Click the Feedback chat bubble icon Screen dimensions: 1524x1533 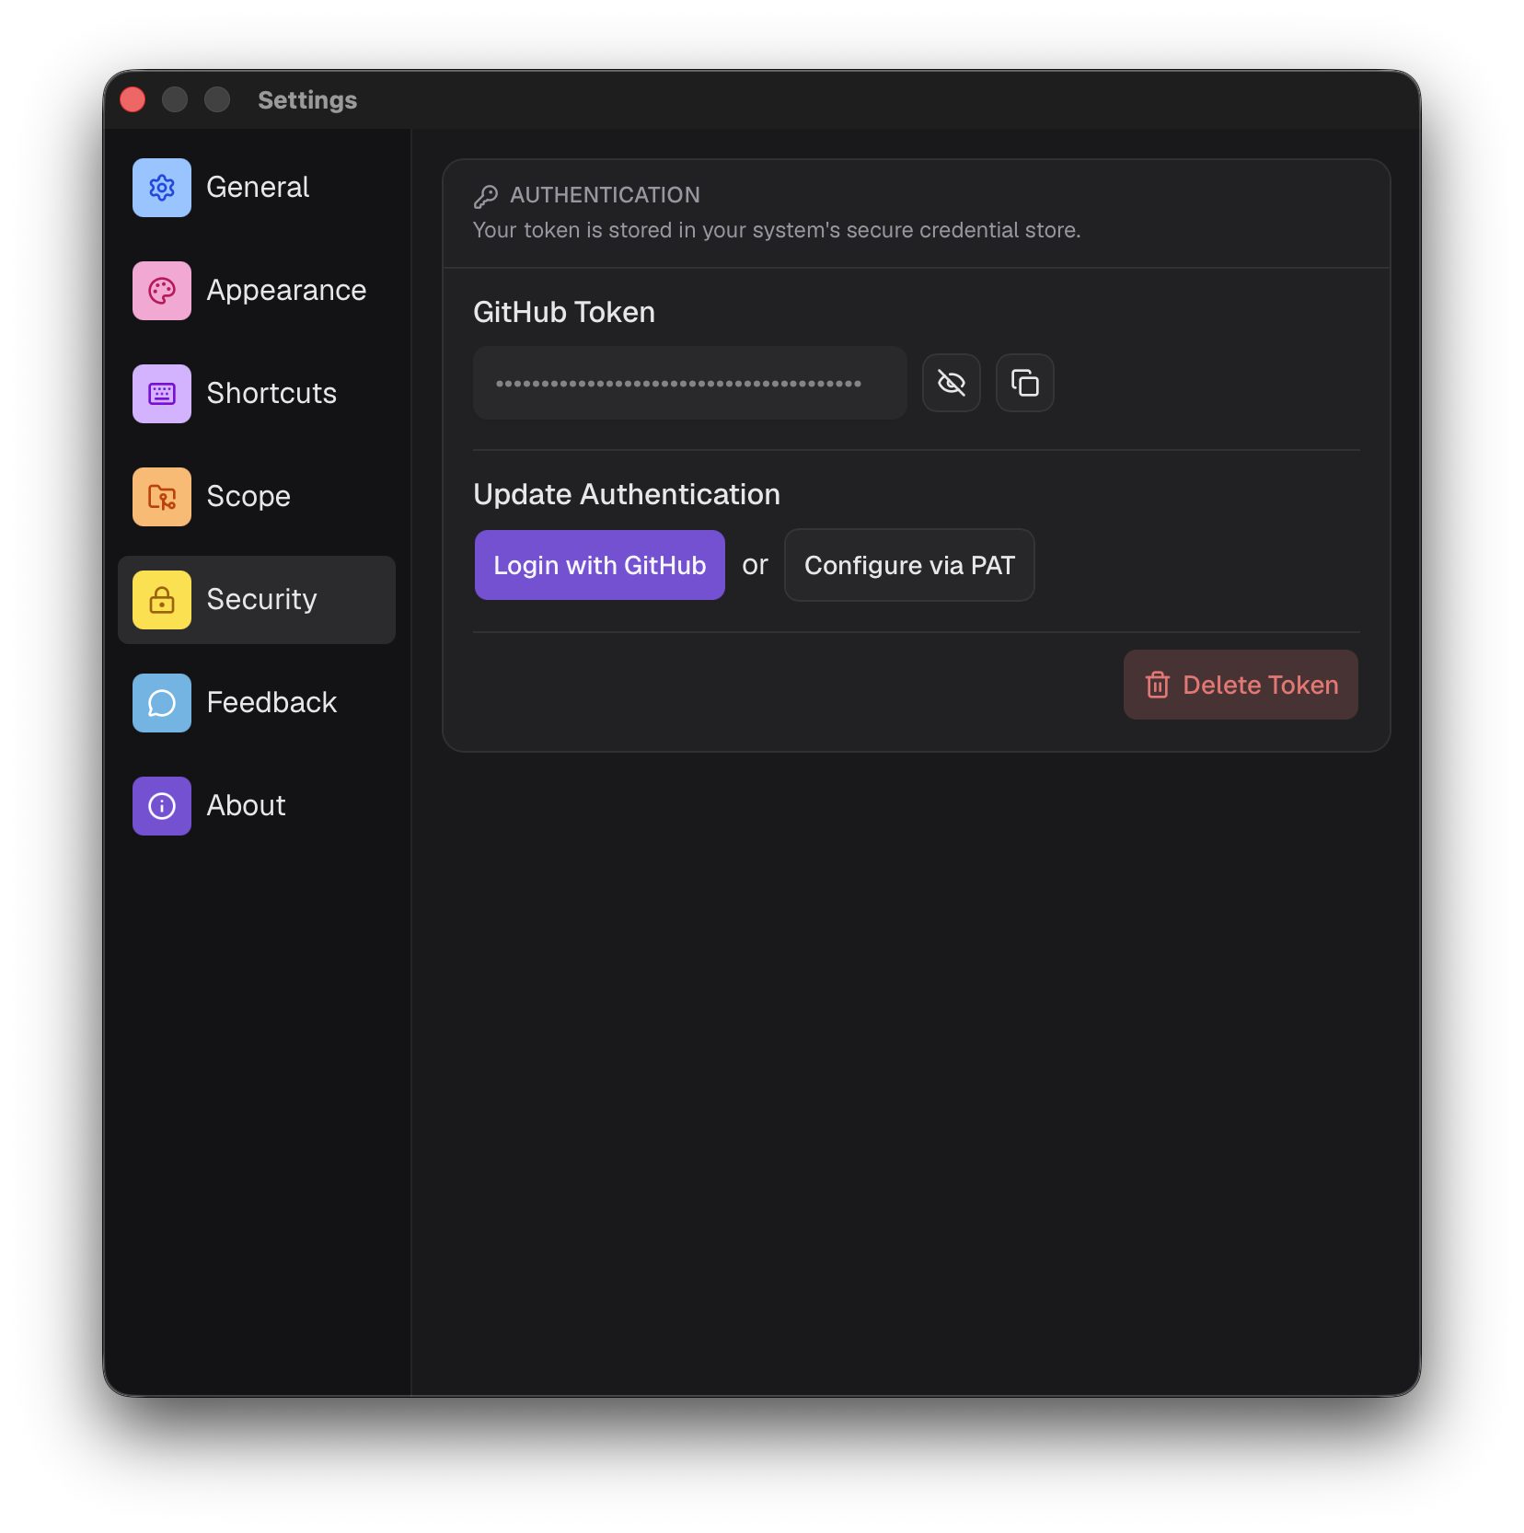pos(162,703)
